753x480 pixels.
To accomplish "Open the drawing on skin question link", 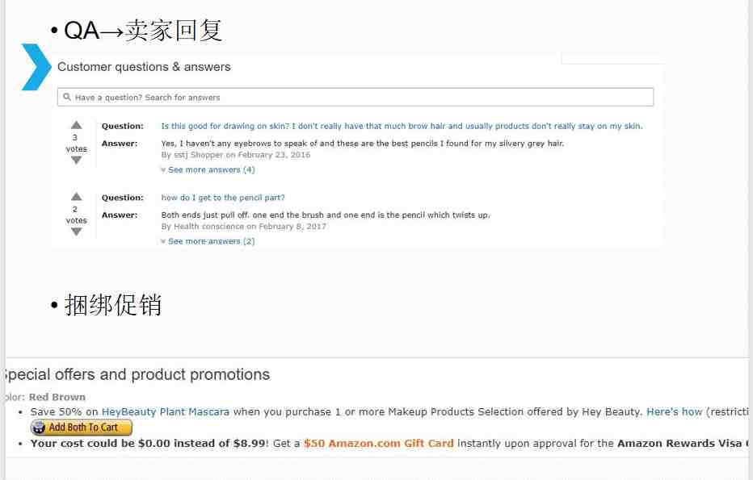I will [x=402, y=126].
